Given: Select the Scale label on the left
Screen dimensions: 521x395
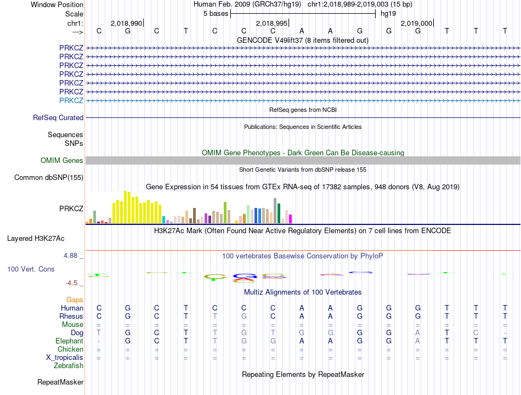Looking at the screenshot, I should point(74,14).
